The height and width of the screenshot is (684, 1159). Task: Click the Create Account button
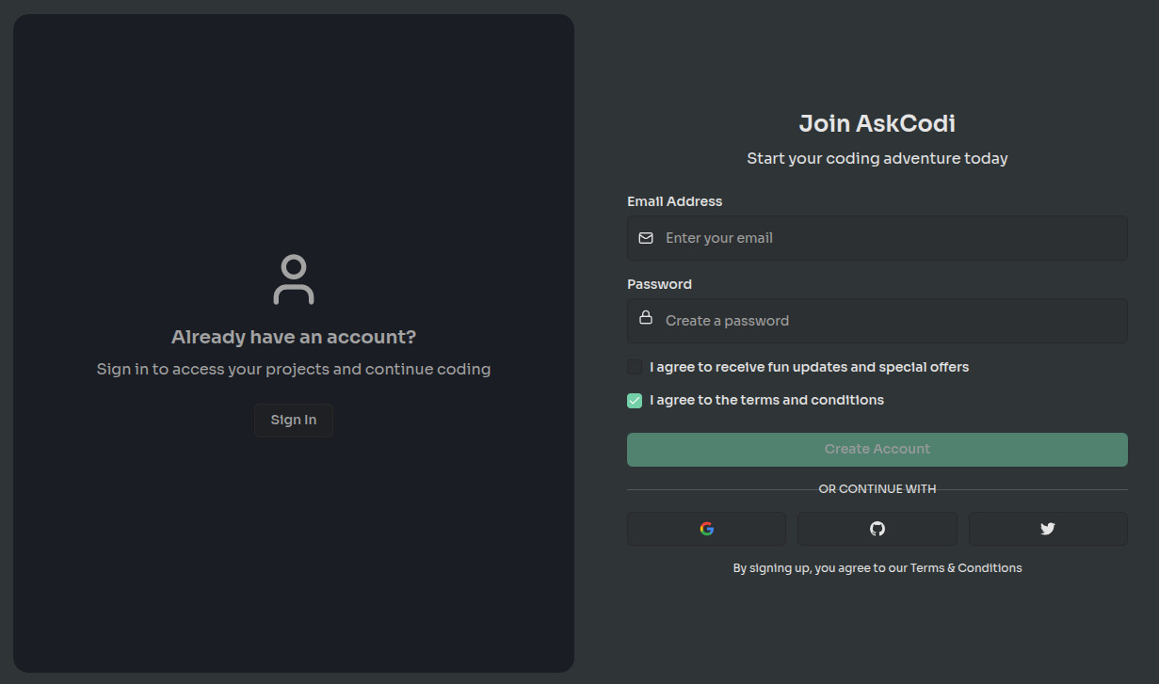[x=877, y=449]
